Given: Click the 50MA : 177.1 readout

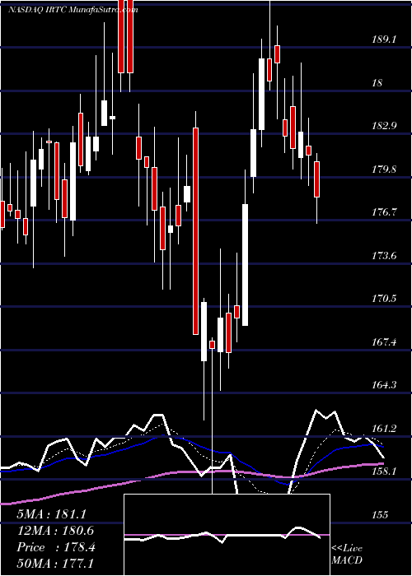Looking at the screenshot, I should click(x=55, y=564).
